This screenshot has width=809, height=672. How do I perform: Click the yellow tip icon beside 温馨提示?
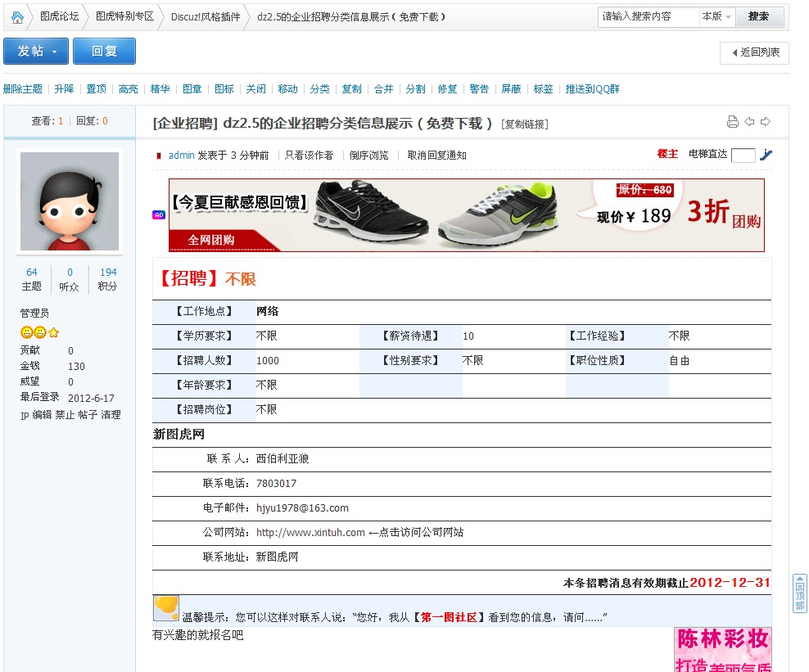(x=166, y=608)
